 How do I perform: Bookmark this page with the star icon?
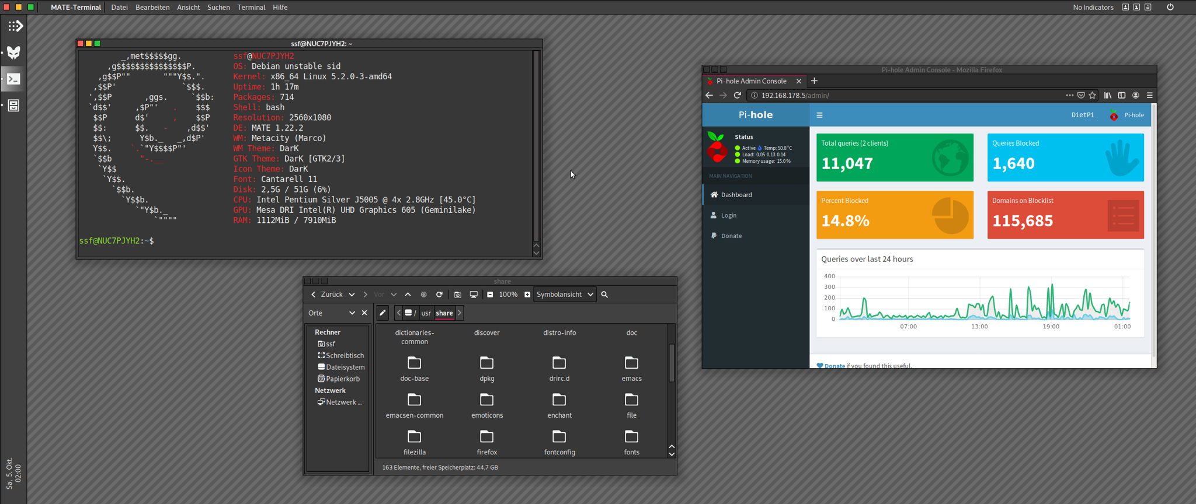click(1092, 95)
